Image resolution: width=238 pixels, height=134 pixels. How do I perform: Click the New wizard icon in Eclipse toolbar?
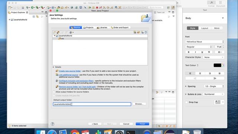[x=10, y=7]
